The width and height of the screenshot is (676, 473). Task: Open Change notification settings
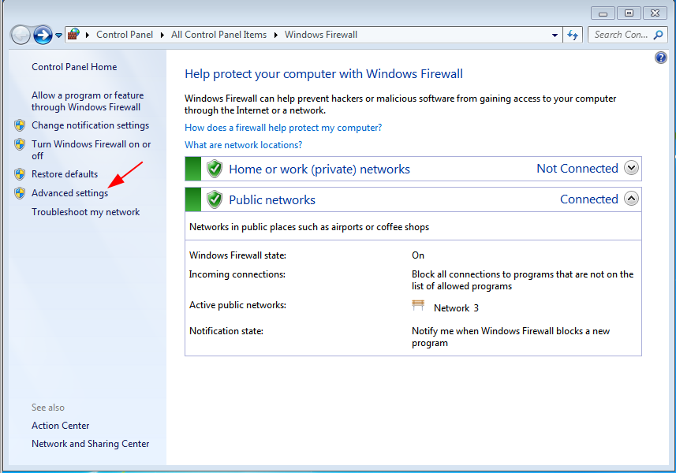90,125
